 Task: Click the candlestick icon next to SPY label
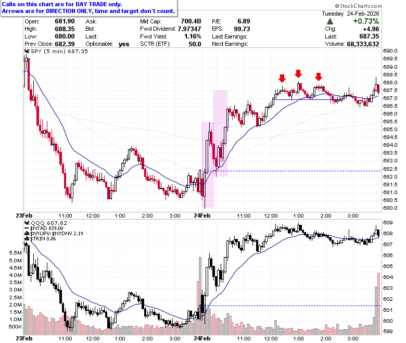coord(27,51)
